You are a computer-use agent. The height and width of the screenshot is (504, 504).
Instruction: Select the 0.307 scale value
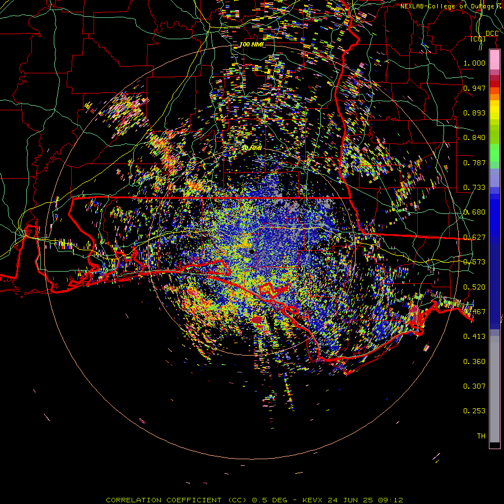[x=474, y=386]
